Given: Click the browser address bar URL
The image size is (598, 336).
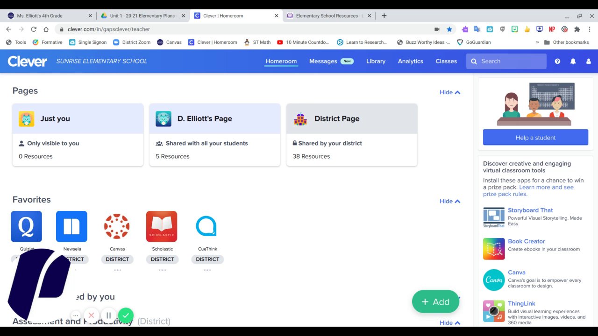Looking at the screenshot, I should 109,29.
